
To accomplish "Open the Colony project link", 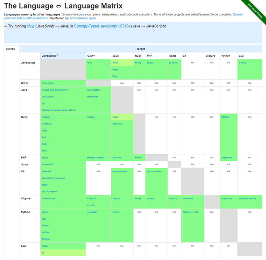I will 243,63.
